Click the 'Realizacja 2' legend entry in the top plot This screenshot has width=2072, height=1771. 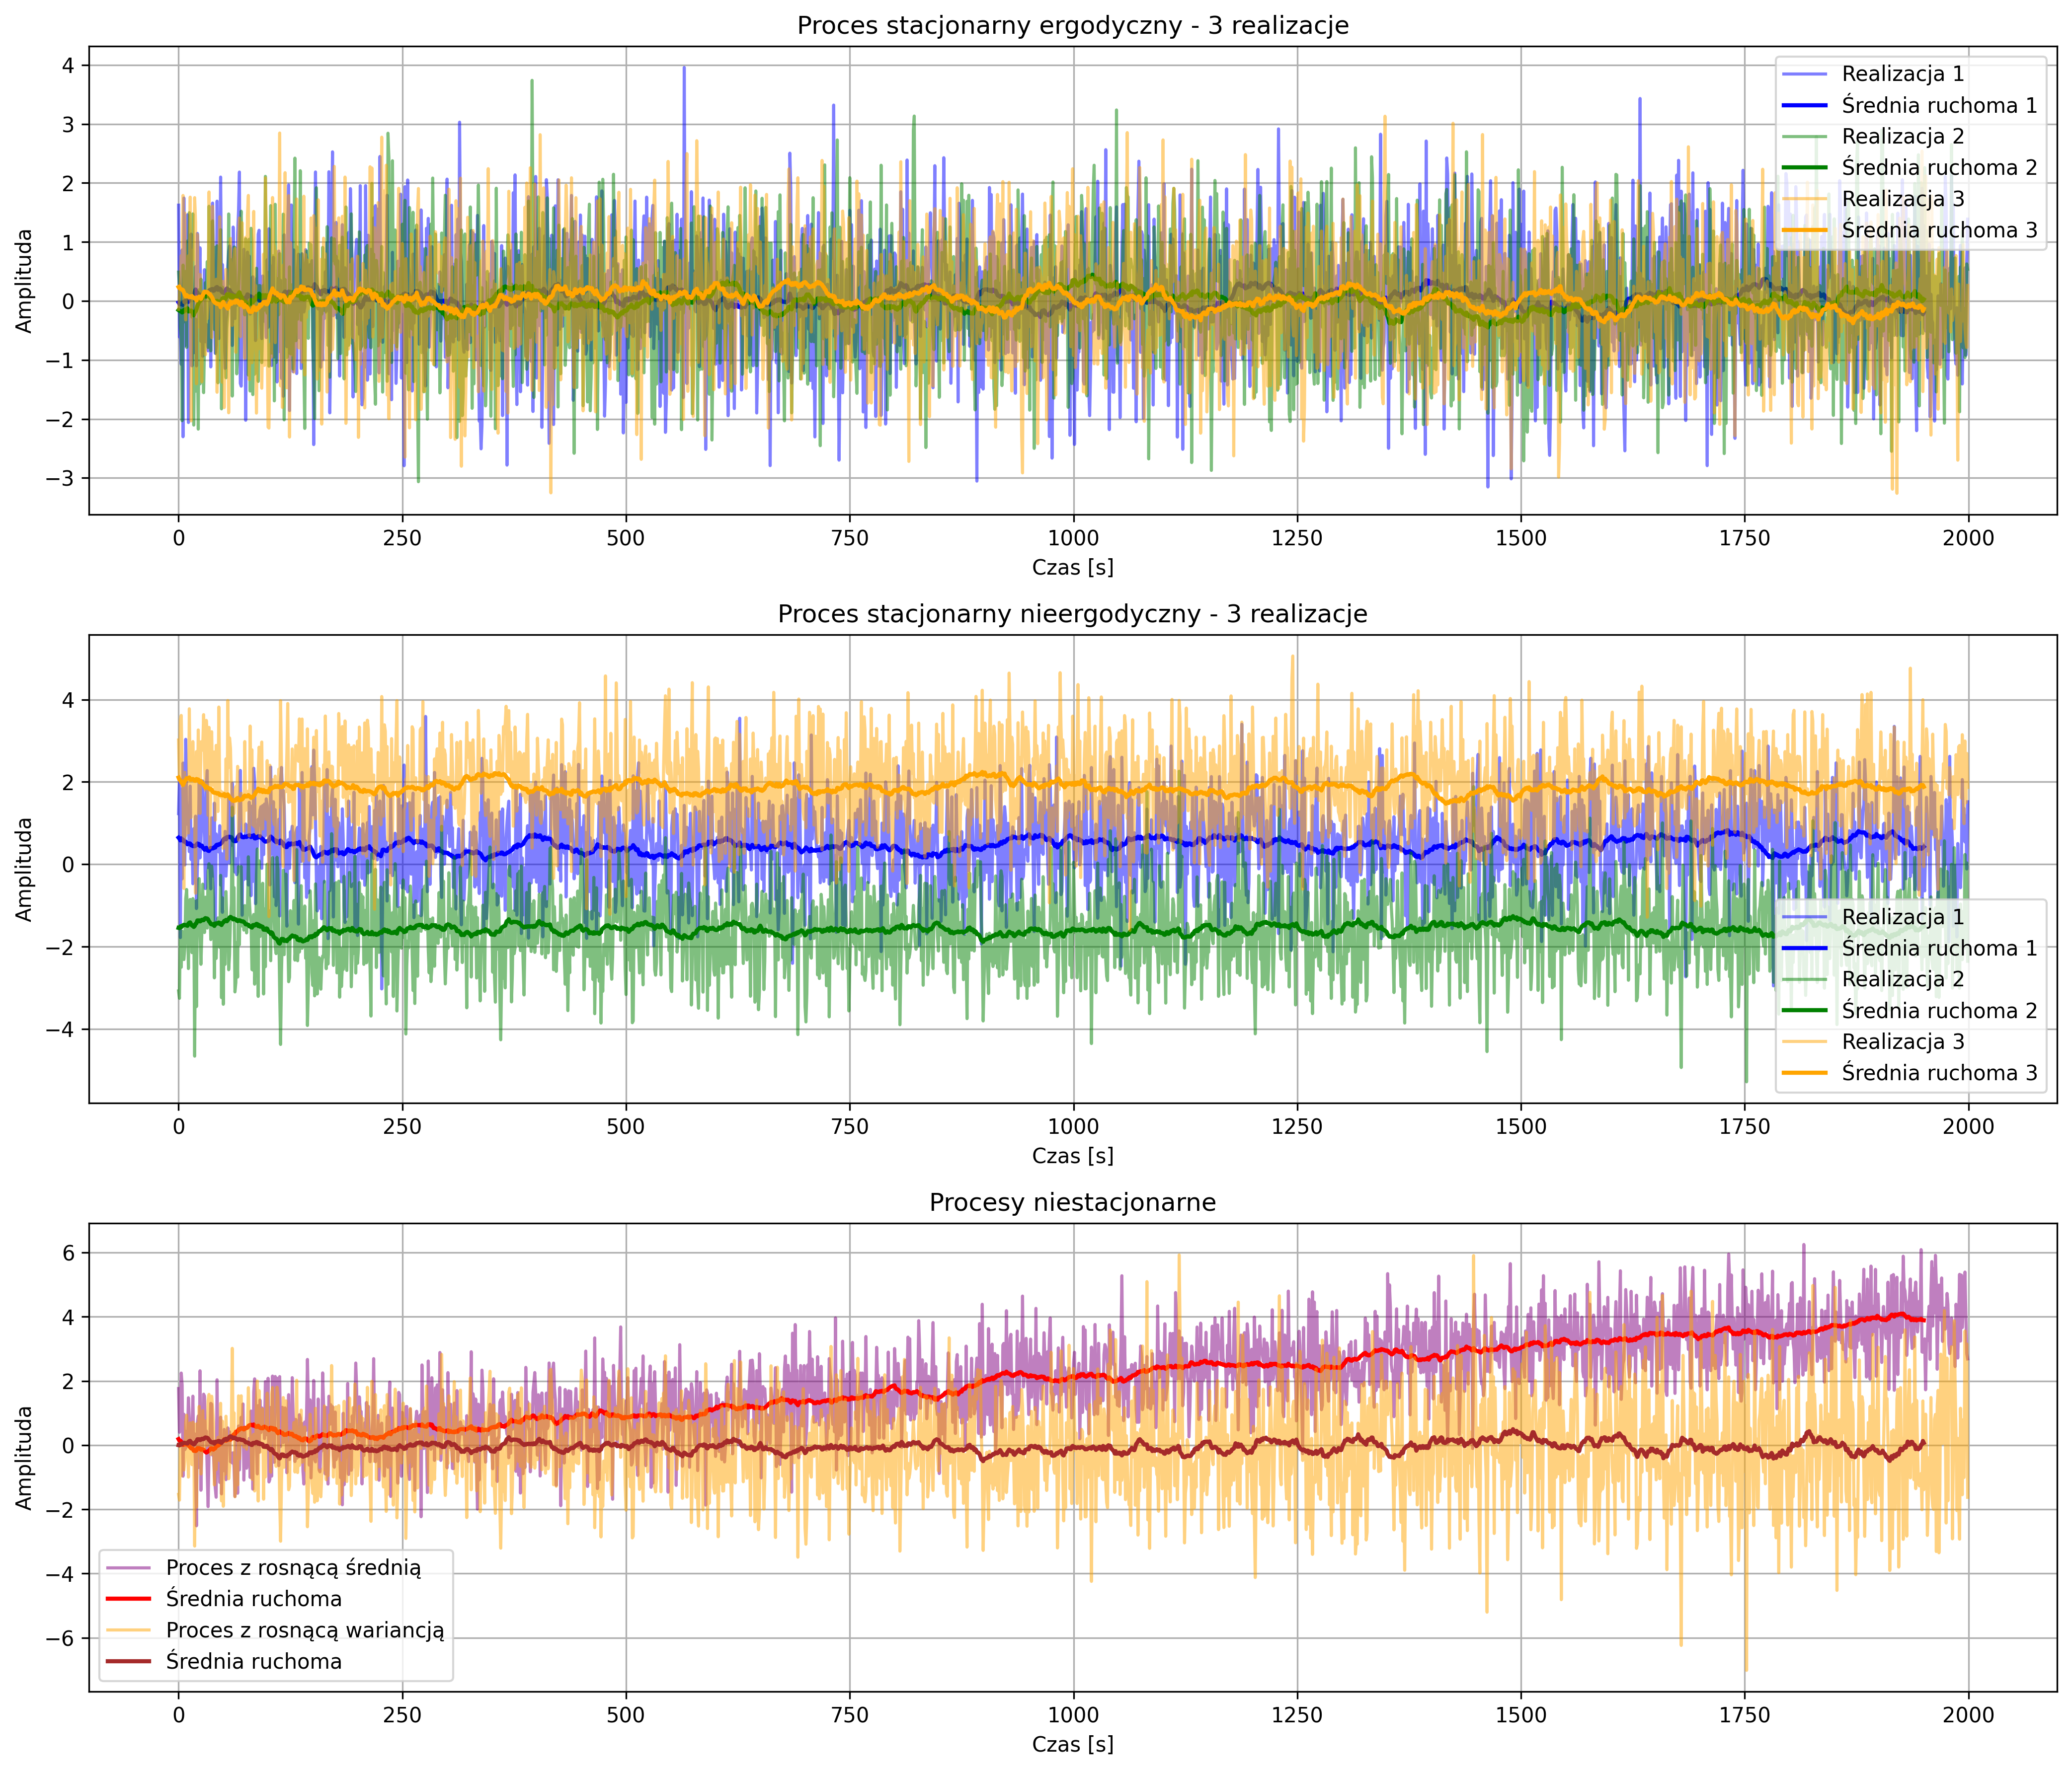pos(1902,136)
